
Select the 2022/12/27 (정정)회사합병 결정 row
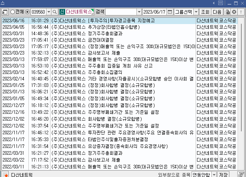120,105
